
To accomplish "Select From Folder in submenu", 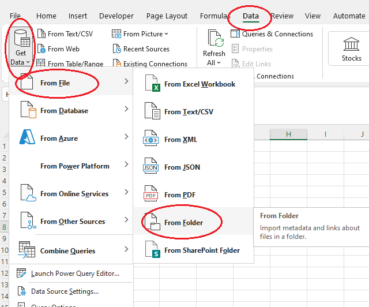I will tap(194, 221).
